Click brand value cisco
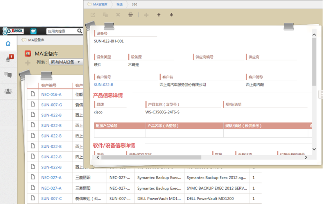323x210 pixels. (98, 112)
